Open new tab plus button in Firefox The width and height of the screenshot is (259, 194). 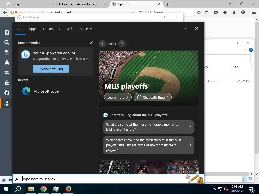coord(167,4)
